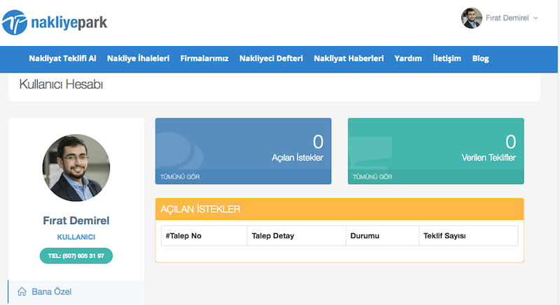560x305 pixels.
Task: Select Nakliyeci Defteri in navigation bar
Action: click(271, 59)
